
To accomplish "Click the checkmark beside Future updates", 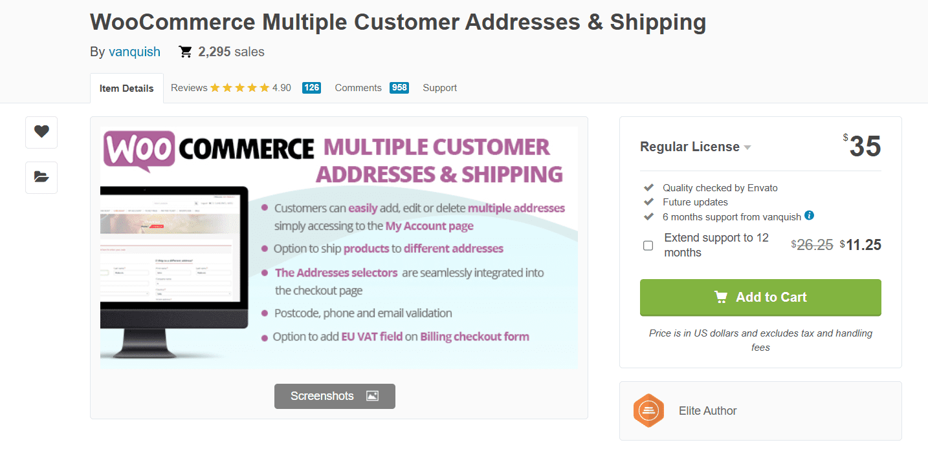I will point(648,202).
